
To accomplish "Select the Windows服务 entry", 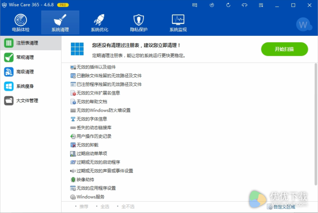I will click(x=91, y=197).
